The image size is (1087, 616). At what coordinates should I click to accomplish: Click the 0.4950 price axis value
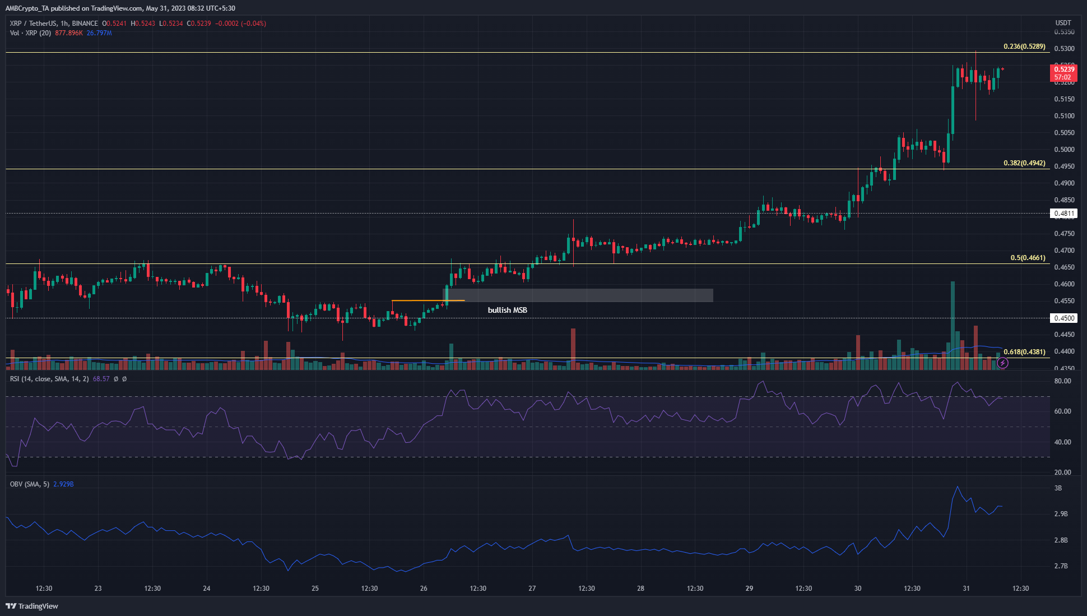tap(1064, 166)
